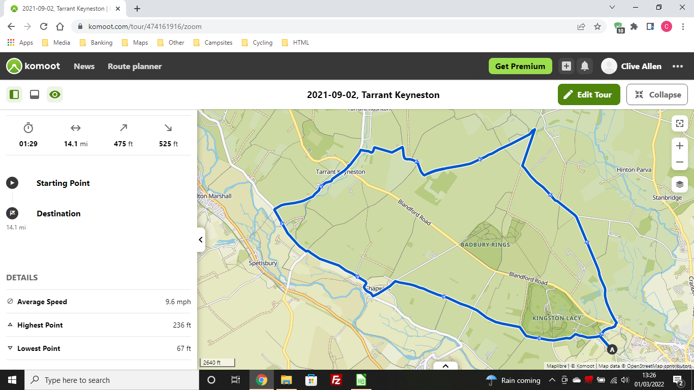
Task: Open FileZilla from taskbar
Action: pyautogui.click(x=336, y=380)
